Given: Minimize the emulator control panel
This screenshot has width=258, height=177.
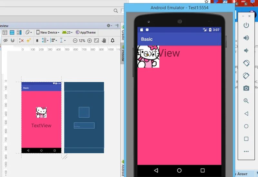Looking at the screenshot, I should [243, 16].
